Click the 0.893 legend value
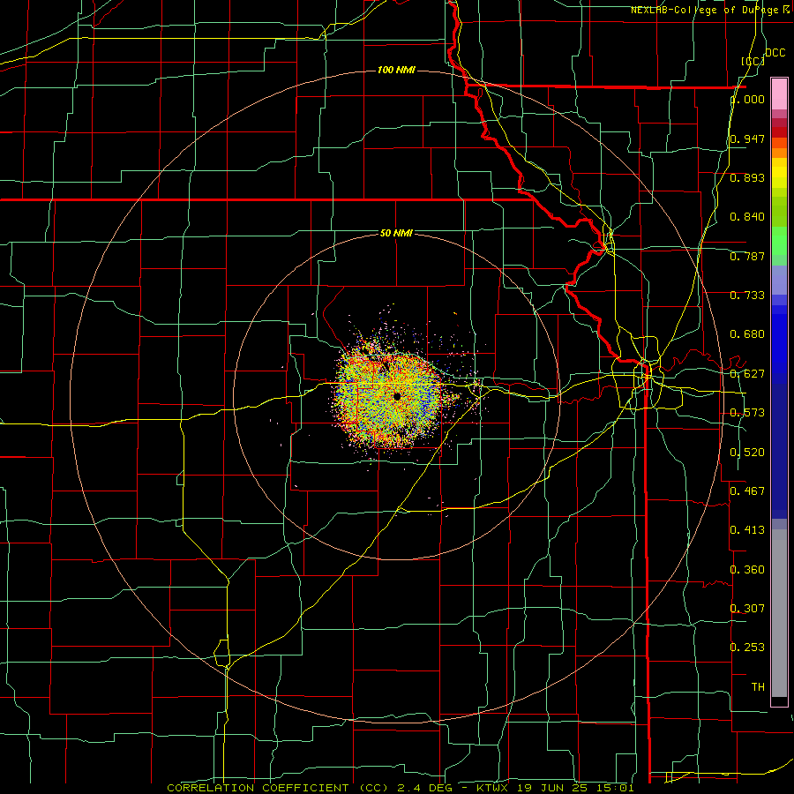The width and height of the screenshot is (794, 794). (x=747, y=177)
